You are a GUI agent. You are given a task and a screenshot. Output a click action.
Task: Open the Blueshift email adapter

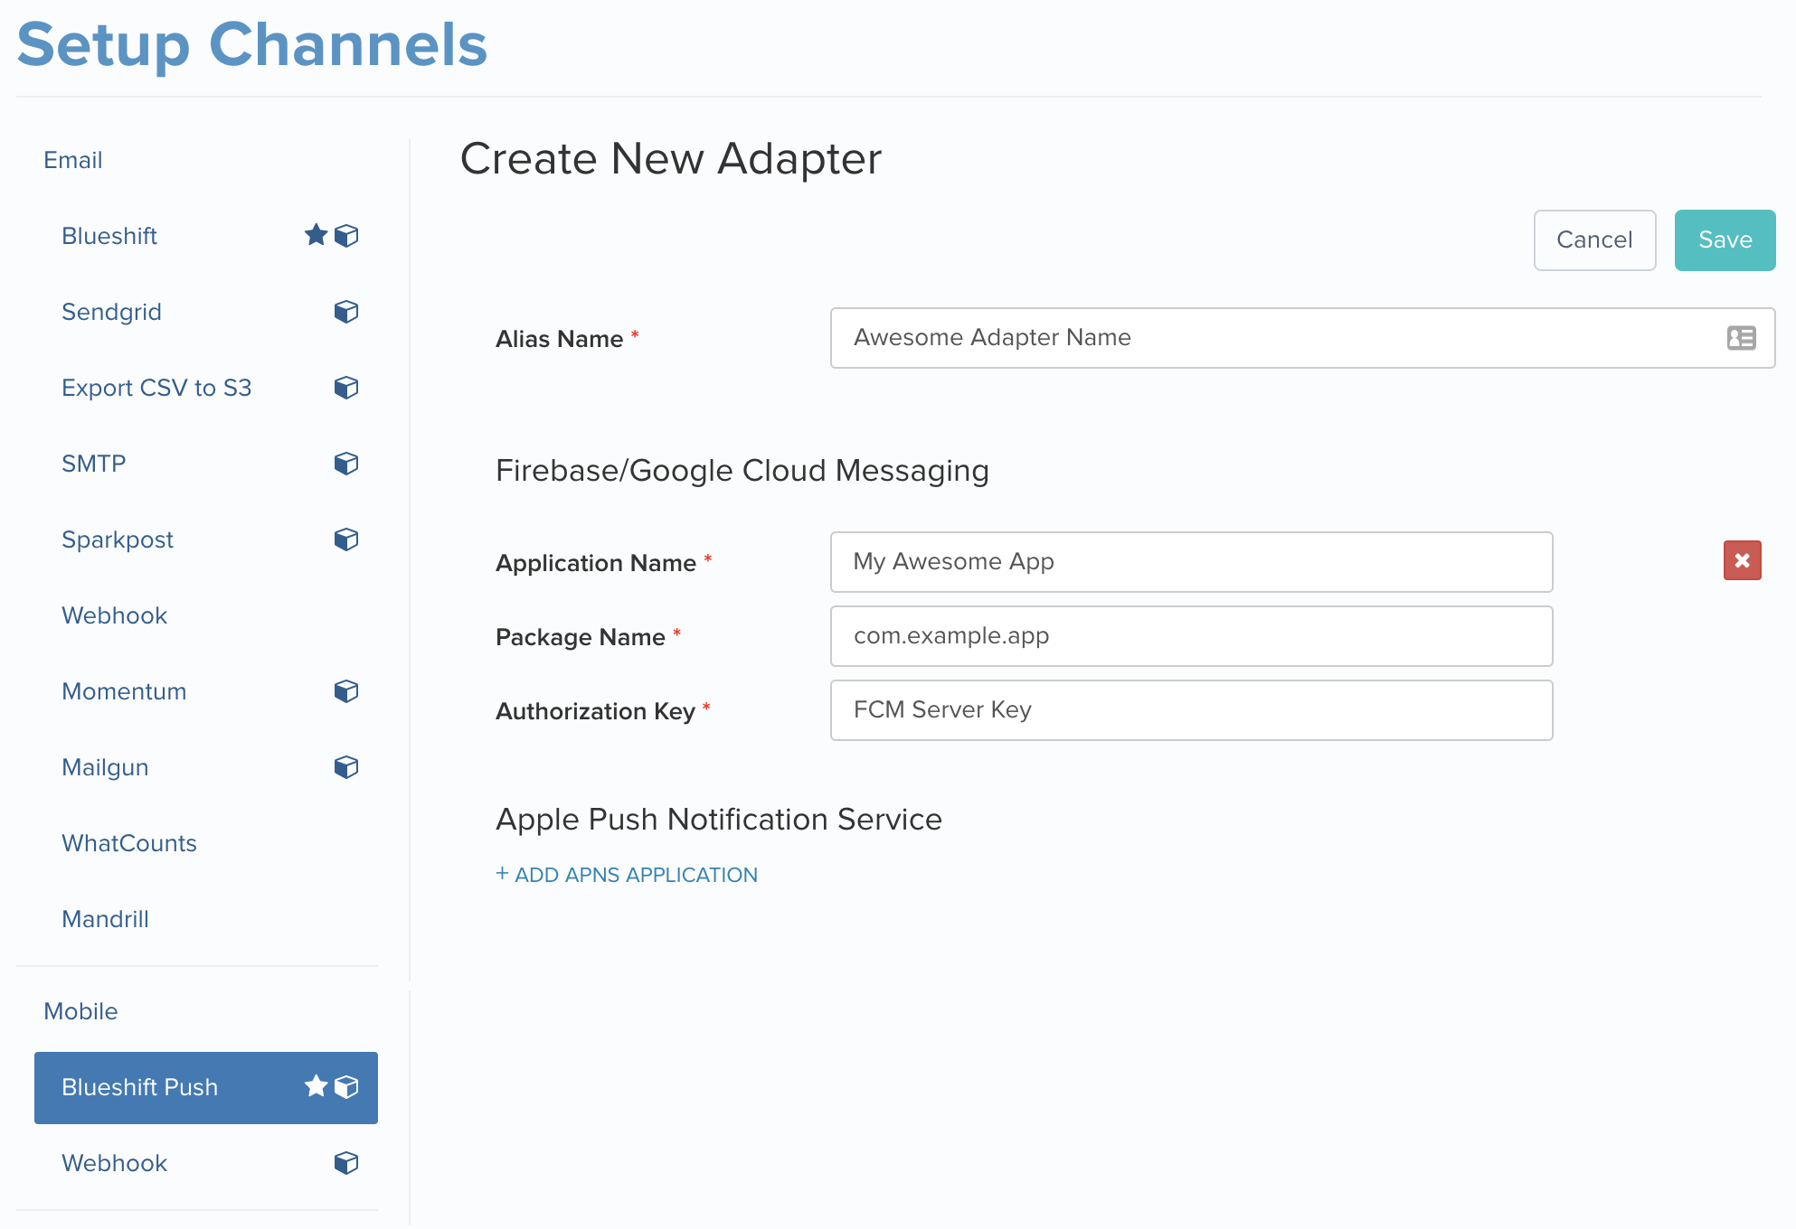pos(109,236)
